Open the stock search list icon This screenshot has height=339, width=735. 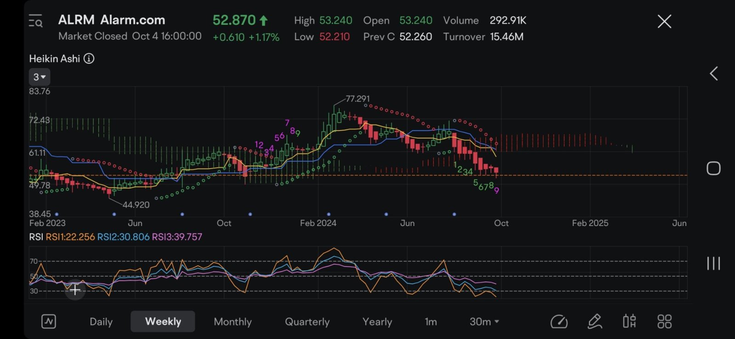pyautogui.click(x=35, y=21)
